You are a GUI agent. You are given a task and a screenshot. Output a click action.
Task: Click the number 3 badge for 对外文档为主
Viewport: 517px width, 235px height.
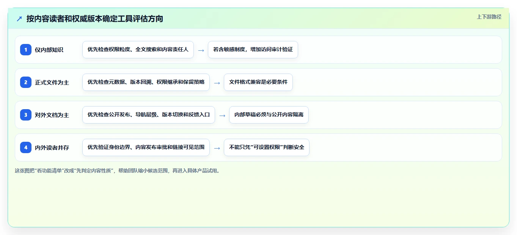tap(26, 115)
